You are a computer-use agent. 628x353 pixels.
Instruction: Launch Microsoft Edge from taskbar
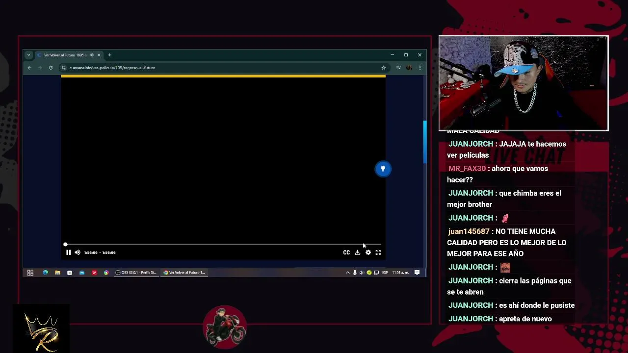pos(45,273)
